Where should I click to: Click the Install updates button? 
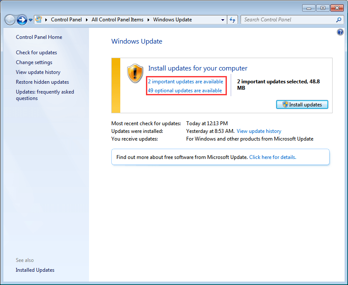coord(302,104)
